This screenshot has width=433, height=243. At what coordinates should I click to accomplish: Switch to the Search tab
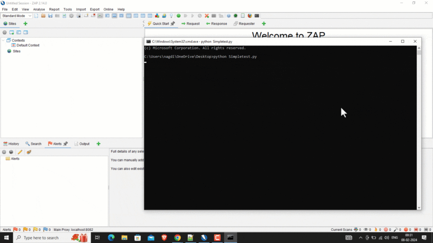(33, 143)
